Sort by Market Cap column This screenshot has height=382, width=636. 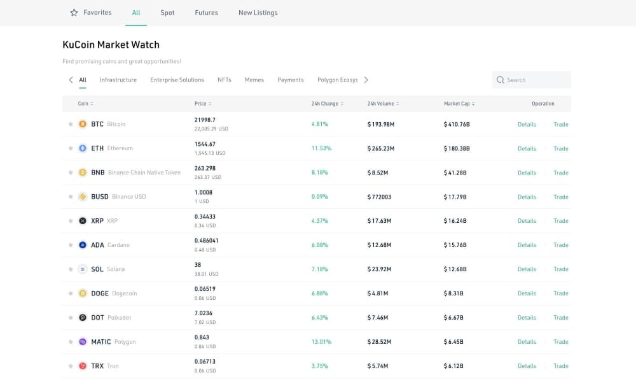click(x=459, y=104)
